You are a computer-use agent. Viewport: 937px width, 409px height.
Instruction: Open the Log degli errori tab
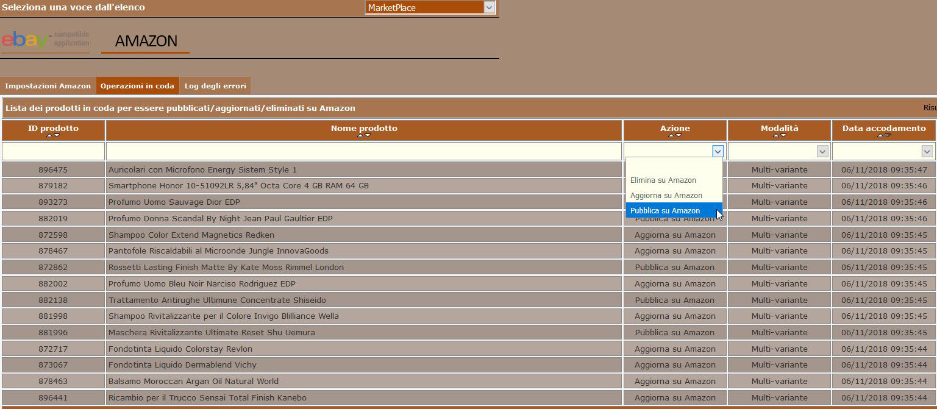coord(215,86)
